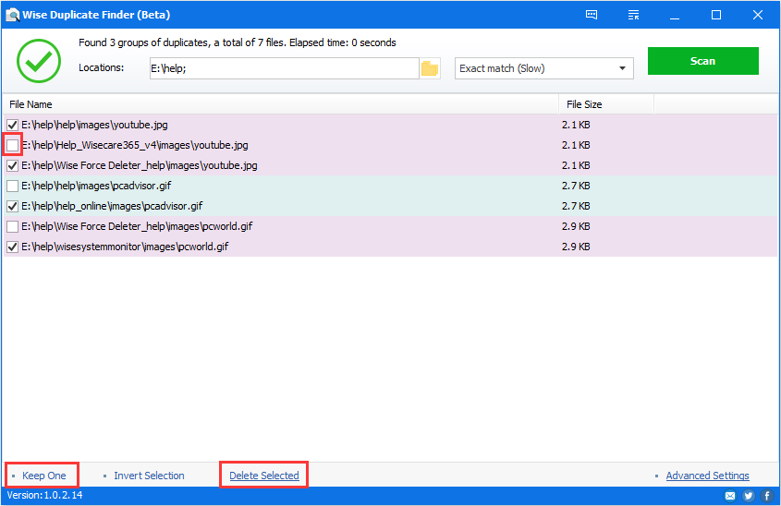The width and height of the screenshot is (781, 506).
Task: Click the 2.9 KB size of wisesystemmonitor pcworld.gif
Action: [576, 247]
